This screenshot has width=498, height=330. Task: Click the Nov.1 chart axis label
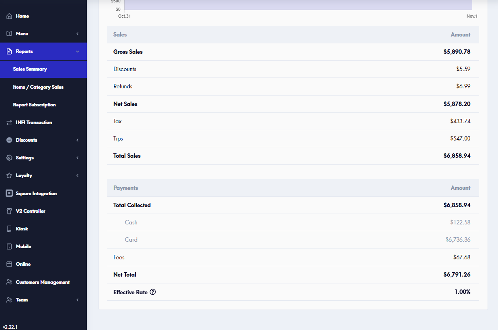click(x=472, y=16)
